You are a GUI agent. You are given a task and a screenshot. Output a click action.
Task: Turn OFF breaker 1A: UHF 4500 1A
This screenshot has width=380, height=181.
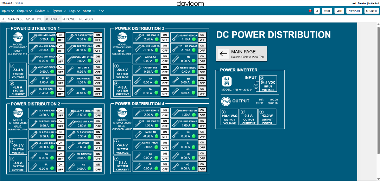point(165,40)
